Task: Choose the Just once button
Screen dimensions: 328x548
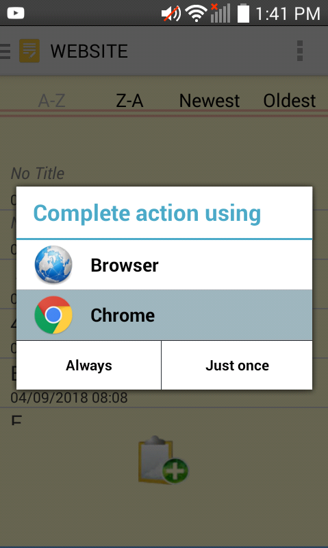Action: click(x=237, y=365)
